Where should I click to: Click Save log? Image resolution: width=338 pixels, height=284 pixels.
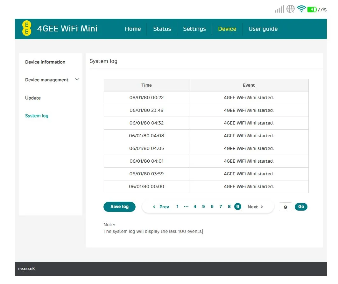119,206
